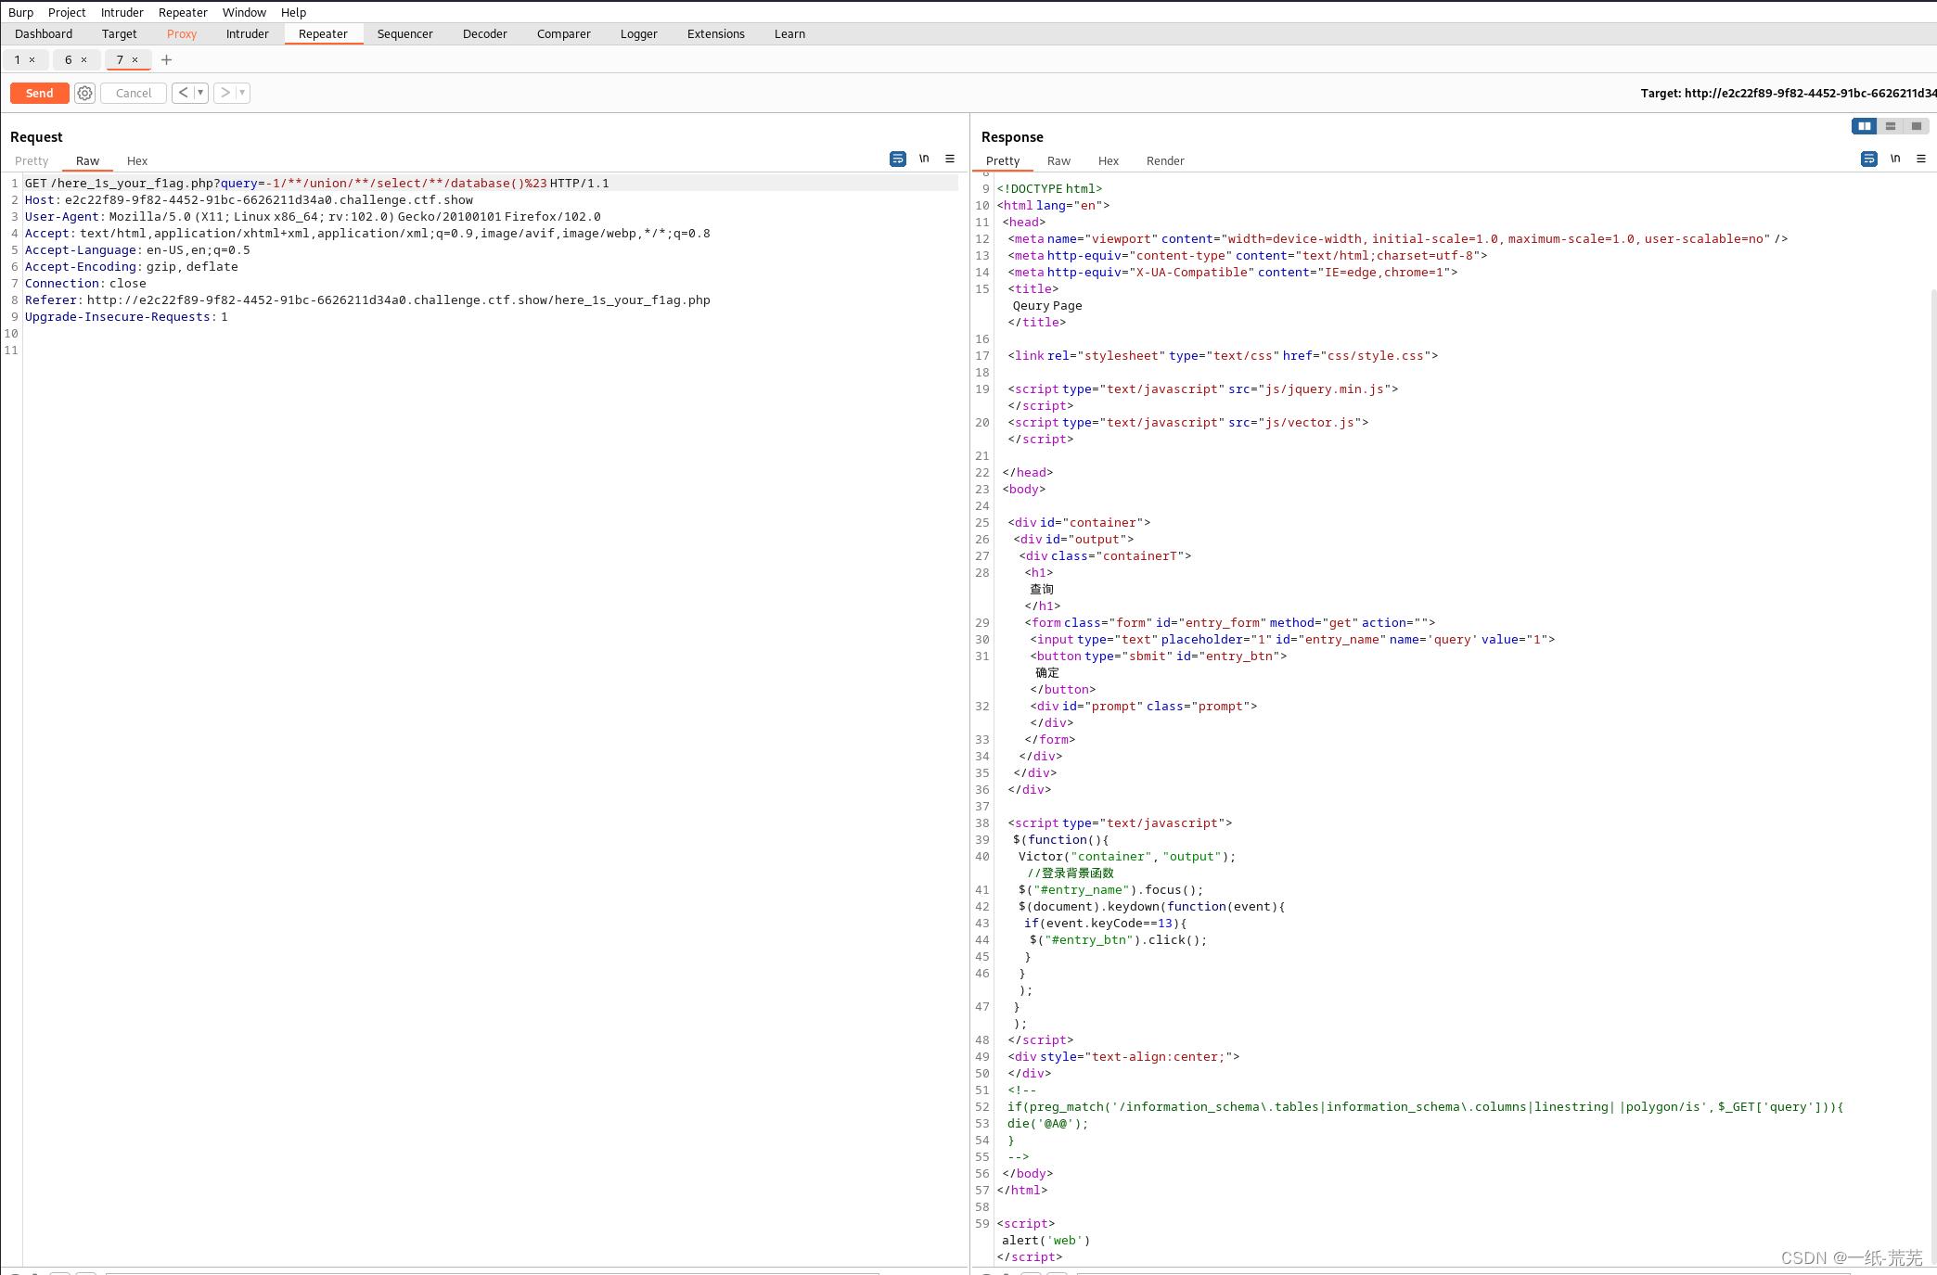Screen dimensions: 1937x1275
Task: Open Repeater settings gear icon
Action: (x=84, y=93)
